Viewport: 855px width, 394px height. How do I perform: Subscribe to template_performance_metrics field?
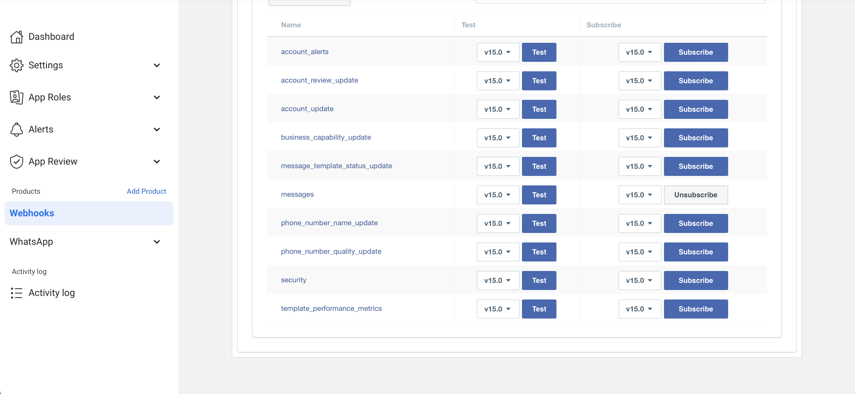(695, 309)
